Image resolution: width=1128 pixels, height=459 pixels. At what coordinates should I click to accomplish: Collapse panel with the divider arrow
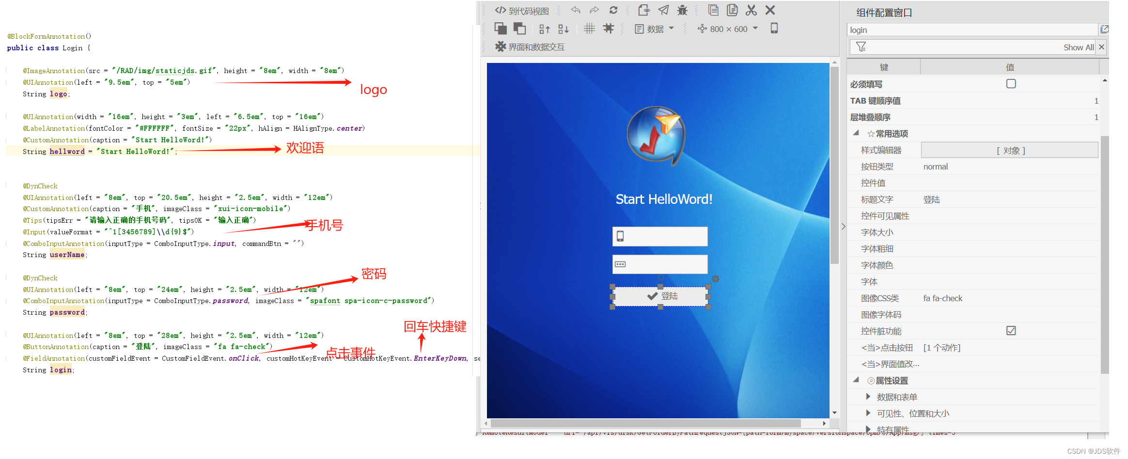click(x=843, y=226)
